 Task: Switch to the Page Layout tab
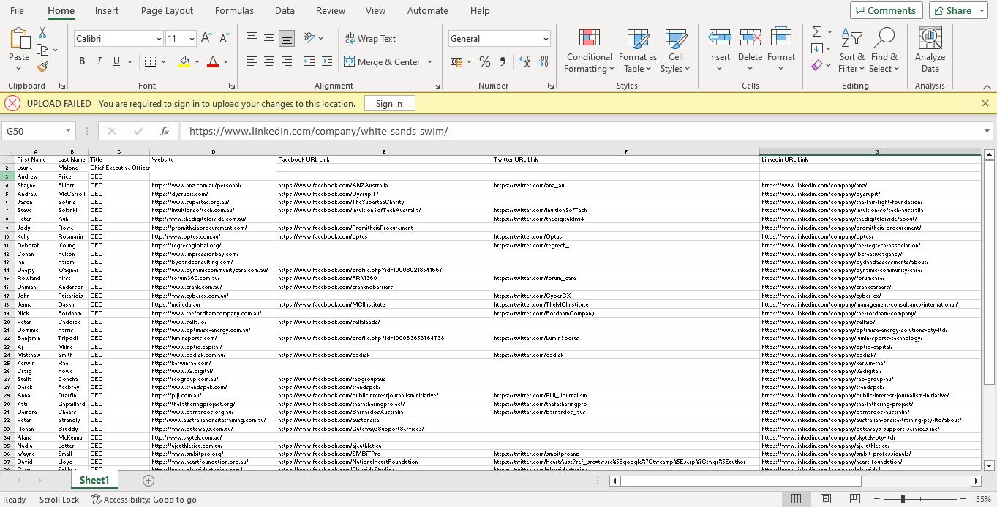coord(167,10)
